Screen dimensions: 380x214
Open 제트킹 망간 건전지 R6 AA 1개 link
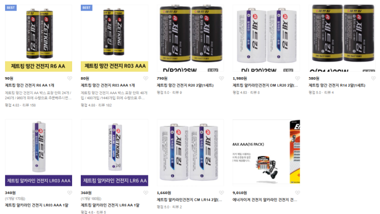pyautogui.click(x=30, y=85)
